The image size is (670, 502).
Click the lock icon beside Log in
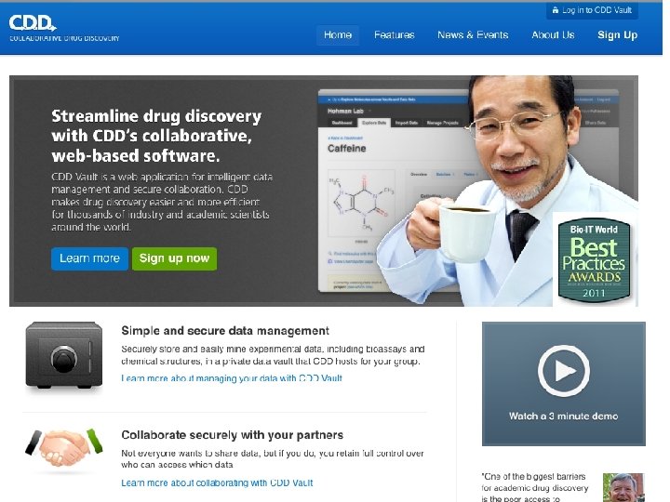tap(555, 10)
